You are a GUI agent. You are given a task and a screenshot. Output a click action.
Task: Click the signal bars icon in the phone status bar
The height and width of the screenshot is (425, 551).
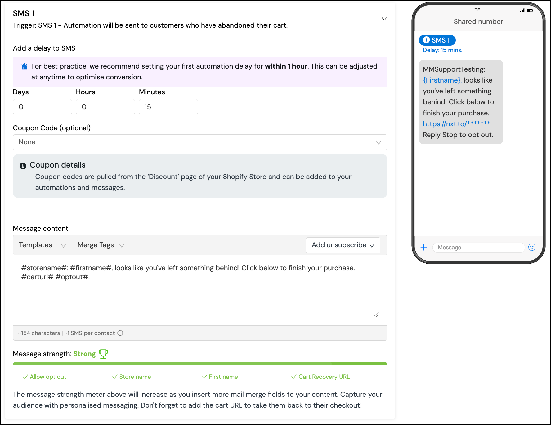pyautogui.click(x=521, y=10)
